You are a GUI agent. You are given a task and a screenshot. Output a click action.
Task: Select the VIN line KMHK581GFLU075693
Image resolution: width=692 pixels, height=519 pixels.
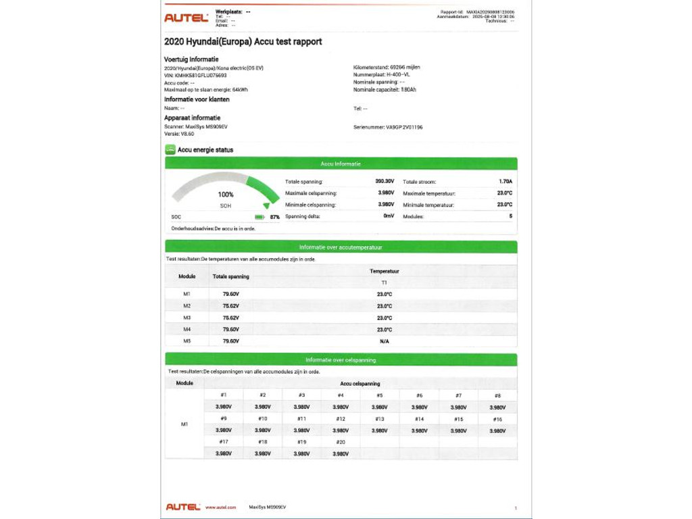pos(195,76)
